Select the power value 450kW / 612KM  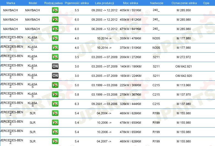click(x=130, y=20)
